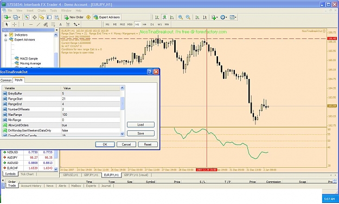Image resolution: width=339 pixels, height=204 pixels.
Task: Switch chart to Candlesticks mode
Action: click(x=164, y=17)
